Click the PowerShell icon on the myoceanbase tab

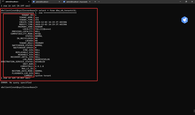[64, 2]
